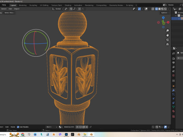Viewport: 183px width, 137px height.
Task: Click the pin icon in shader editor header
Action: pyautogui.click(x=90, y=127)
